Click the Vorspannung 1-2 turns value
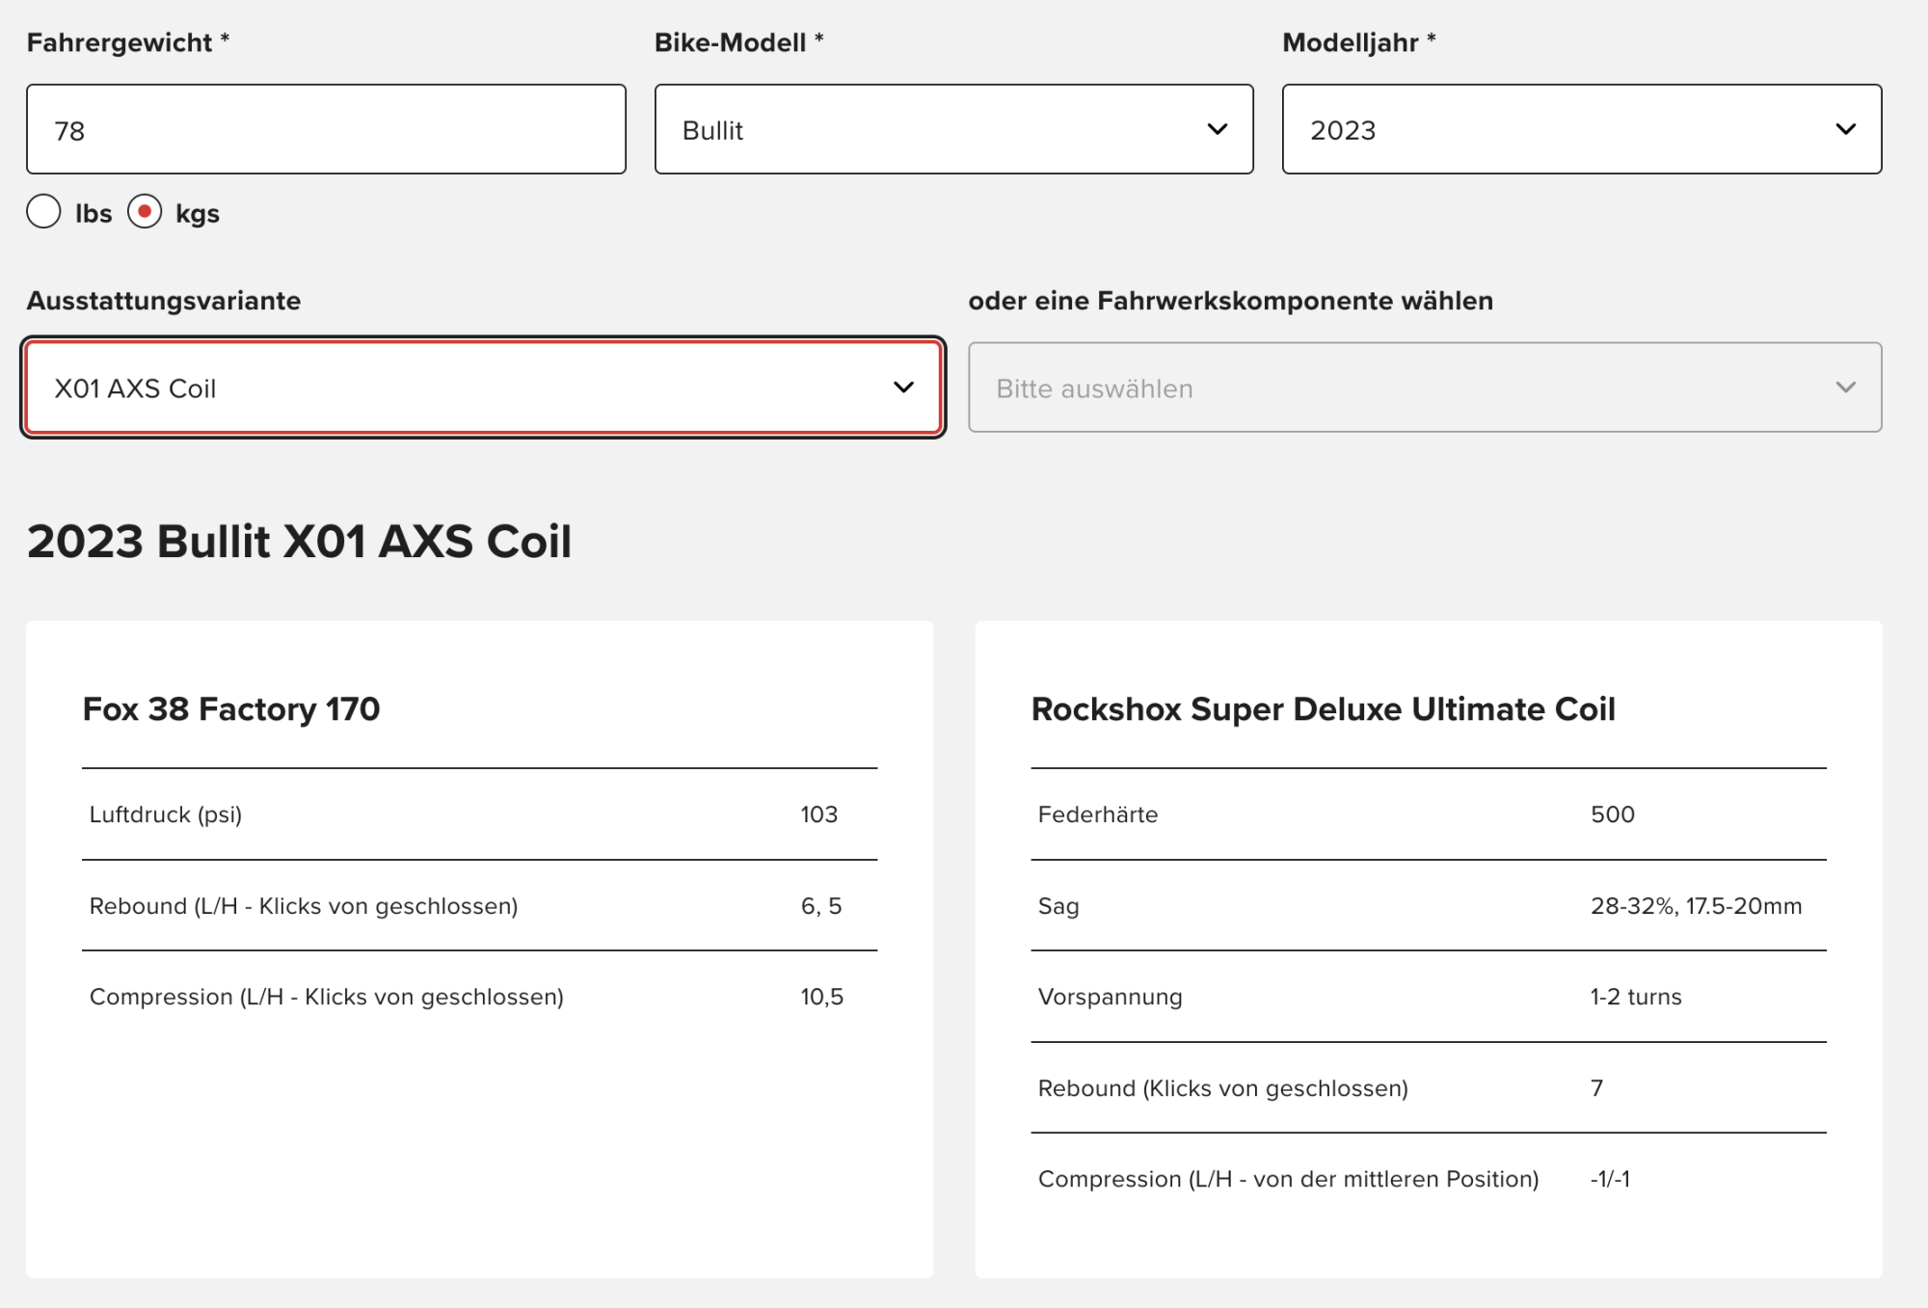 point(1635,997)
